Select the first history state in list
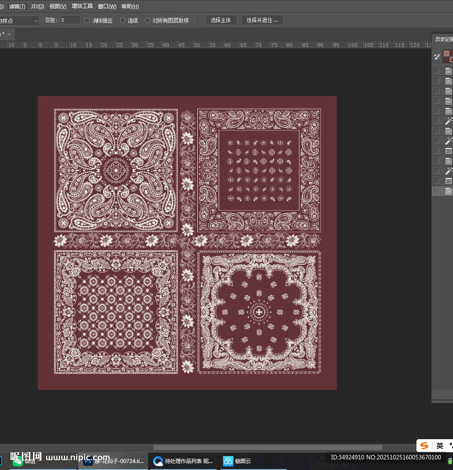The image size is (453, 470). coord(448,71)
